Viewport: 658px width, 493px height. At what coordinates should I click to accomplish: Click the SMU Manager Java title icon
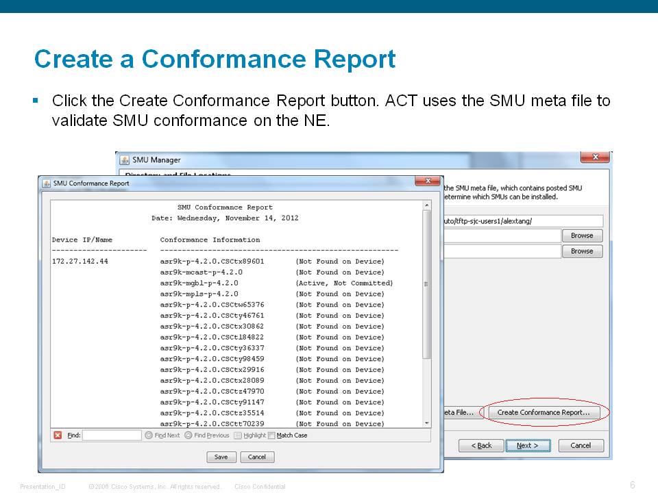(124, 160)
